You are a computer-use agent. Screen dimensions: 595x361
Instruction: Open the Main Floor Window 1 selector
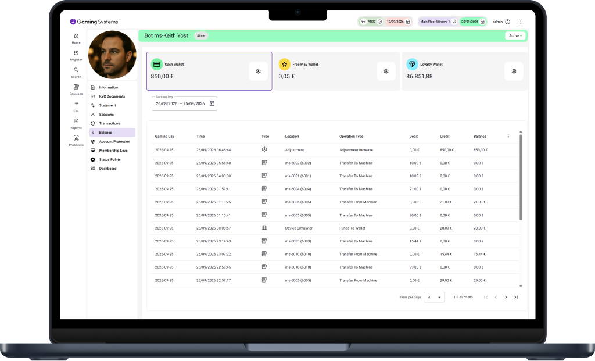click(x=438, y=22)
